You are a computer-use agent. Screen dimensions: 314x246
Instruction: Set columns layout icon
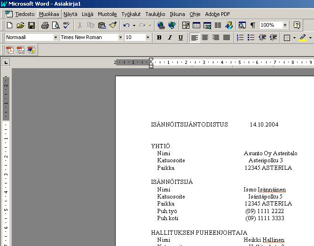[x=218, y=25]
